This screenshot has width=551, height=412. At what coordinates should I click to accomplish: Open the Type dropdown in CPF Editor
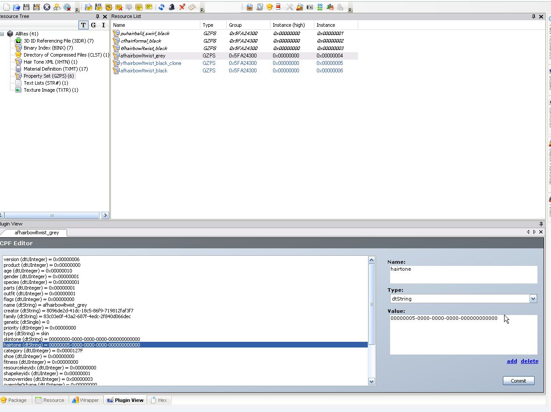coord(533,299)
